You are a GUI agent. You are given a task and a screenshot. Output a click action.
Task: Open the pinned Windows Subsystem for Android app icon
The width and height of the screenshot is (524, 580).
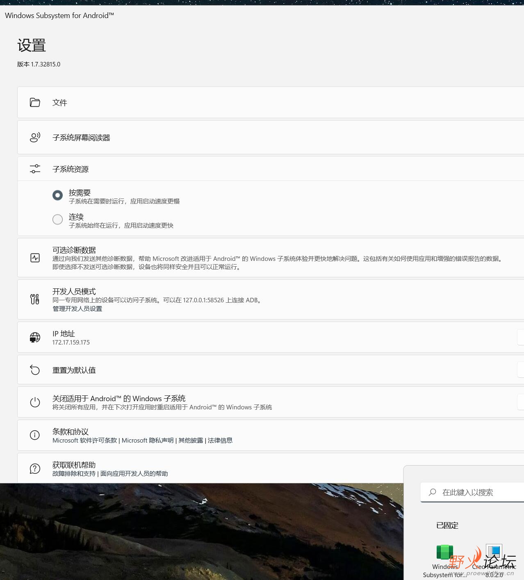445,552
